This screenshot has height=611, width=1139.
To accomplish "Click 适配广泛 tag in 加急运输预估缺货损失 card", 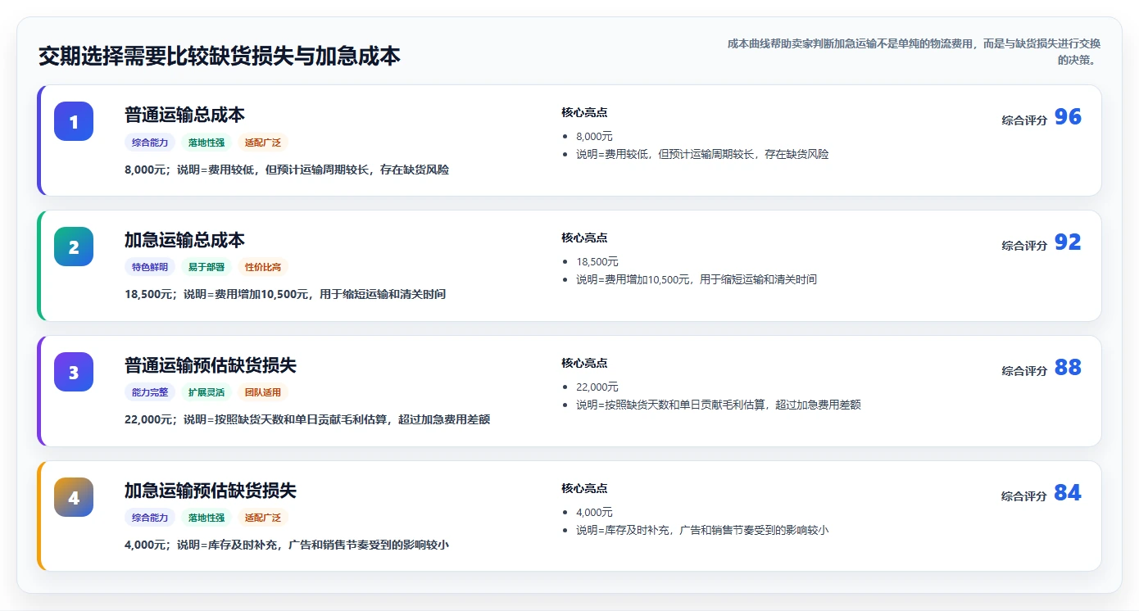I will tap(263, 518).
